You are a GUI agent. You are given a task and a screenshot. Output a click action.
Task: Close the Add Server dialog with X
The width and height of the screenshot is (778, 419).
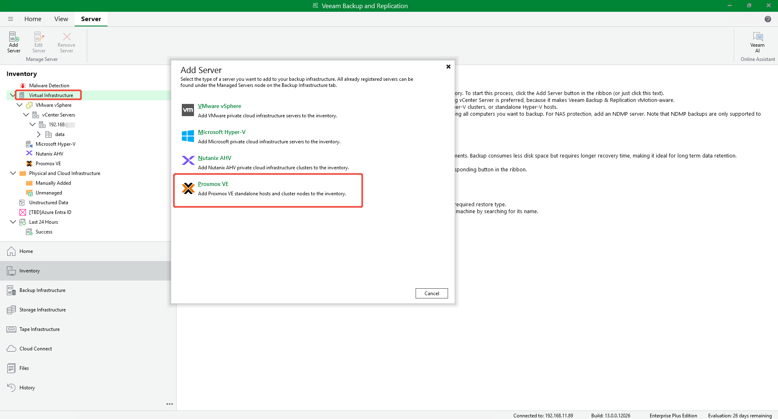[448, 67]
